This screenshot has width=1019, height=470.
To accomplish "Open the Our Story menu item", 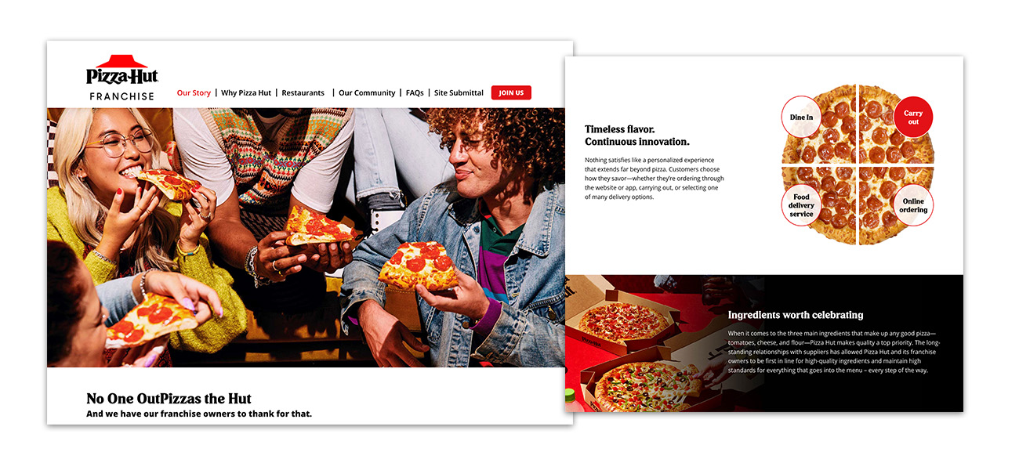I will (194, 92).
